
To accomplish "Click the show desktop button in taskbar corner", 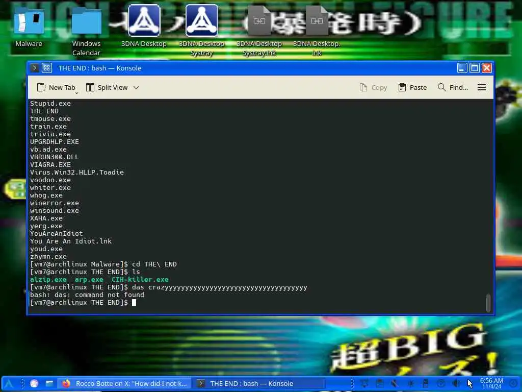I will tap(514, 384).
